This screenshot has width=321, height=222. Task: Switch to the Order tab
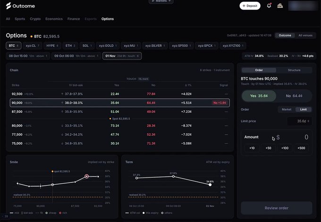point(259,70)
